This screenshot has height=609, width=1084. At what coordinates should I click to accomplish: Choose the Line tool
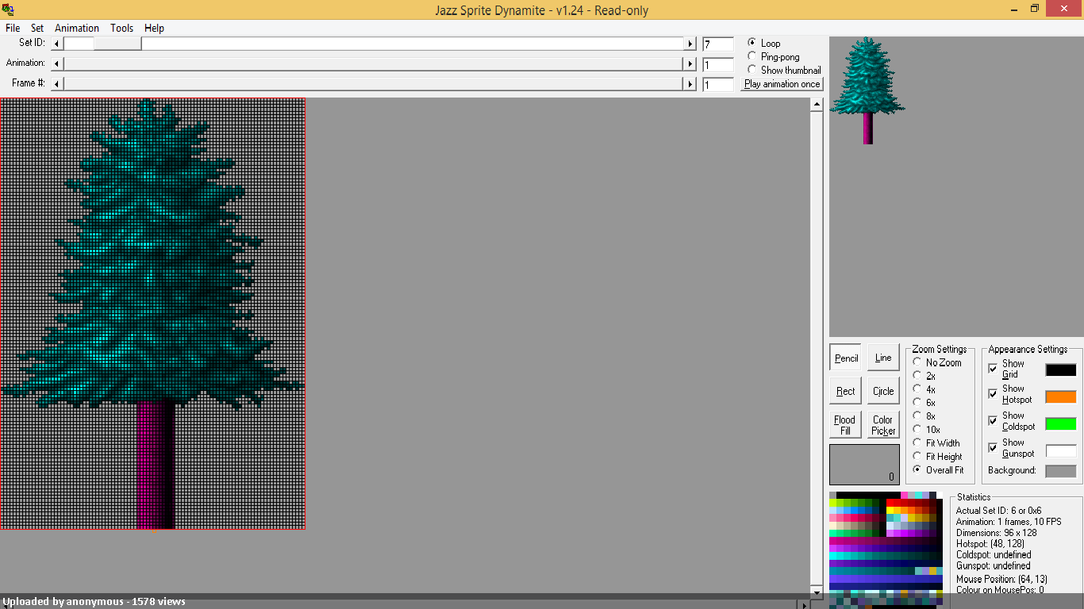pyautogui.click(x=883, y=358)
